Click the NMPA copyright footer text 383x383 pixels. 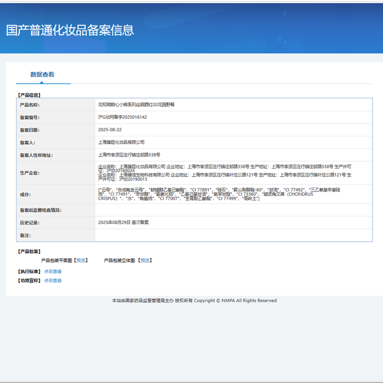(x=194, y=301)
